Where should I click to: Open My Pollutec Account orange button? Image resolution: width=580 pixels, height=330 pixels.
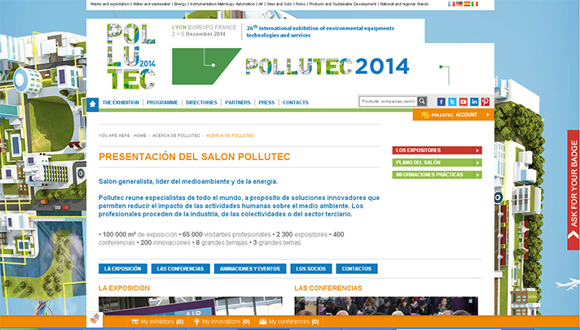pos(454,115)
